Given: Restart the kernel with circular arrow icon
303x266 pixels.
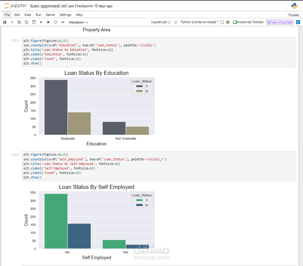Looking at the screenshot, I should point(55,22).
